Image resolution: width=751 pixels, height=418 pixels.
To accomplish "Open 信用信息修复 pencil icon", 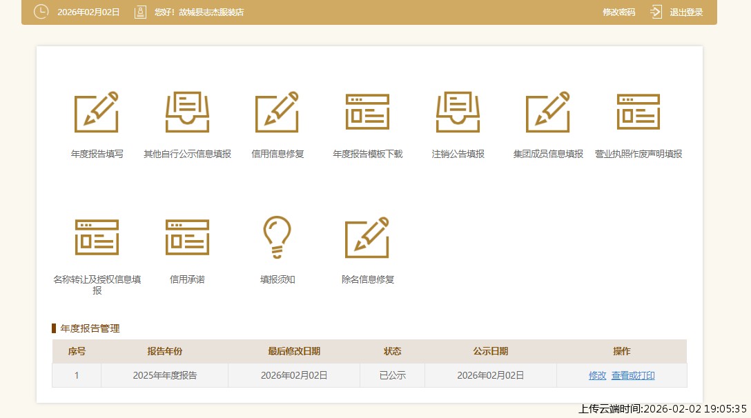I will pyautogui.click(x=277, y=112).
